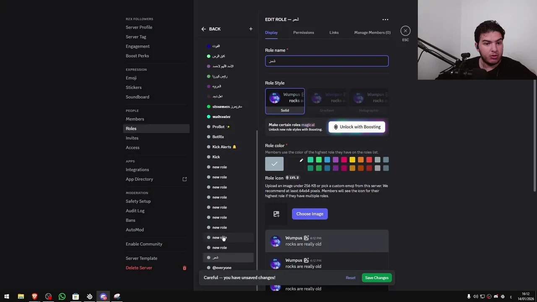
Task: Open Server Template page
Action: 156,258
